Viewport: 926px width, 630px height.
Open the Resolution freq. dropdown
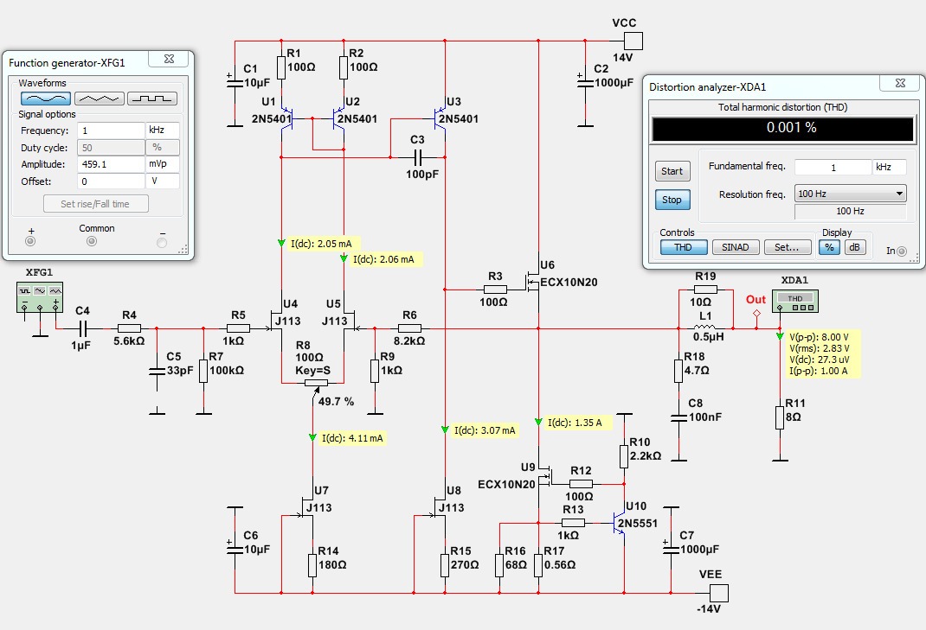[x=851, y=194]
